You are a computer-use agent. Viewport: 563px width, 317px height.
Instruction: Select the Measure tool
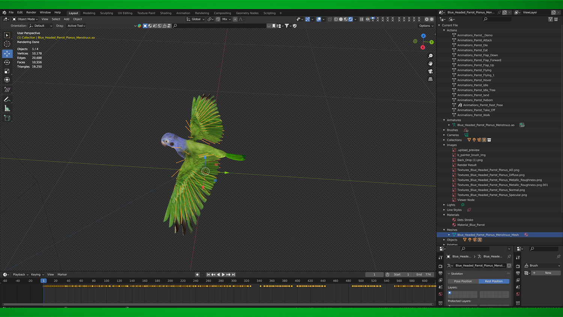7,109
